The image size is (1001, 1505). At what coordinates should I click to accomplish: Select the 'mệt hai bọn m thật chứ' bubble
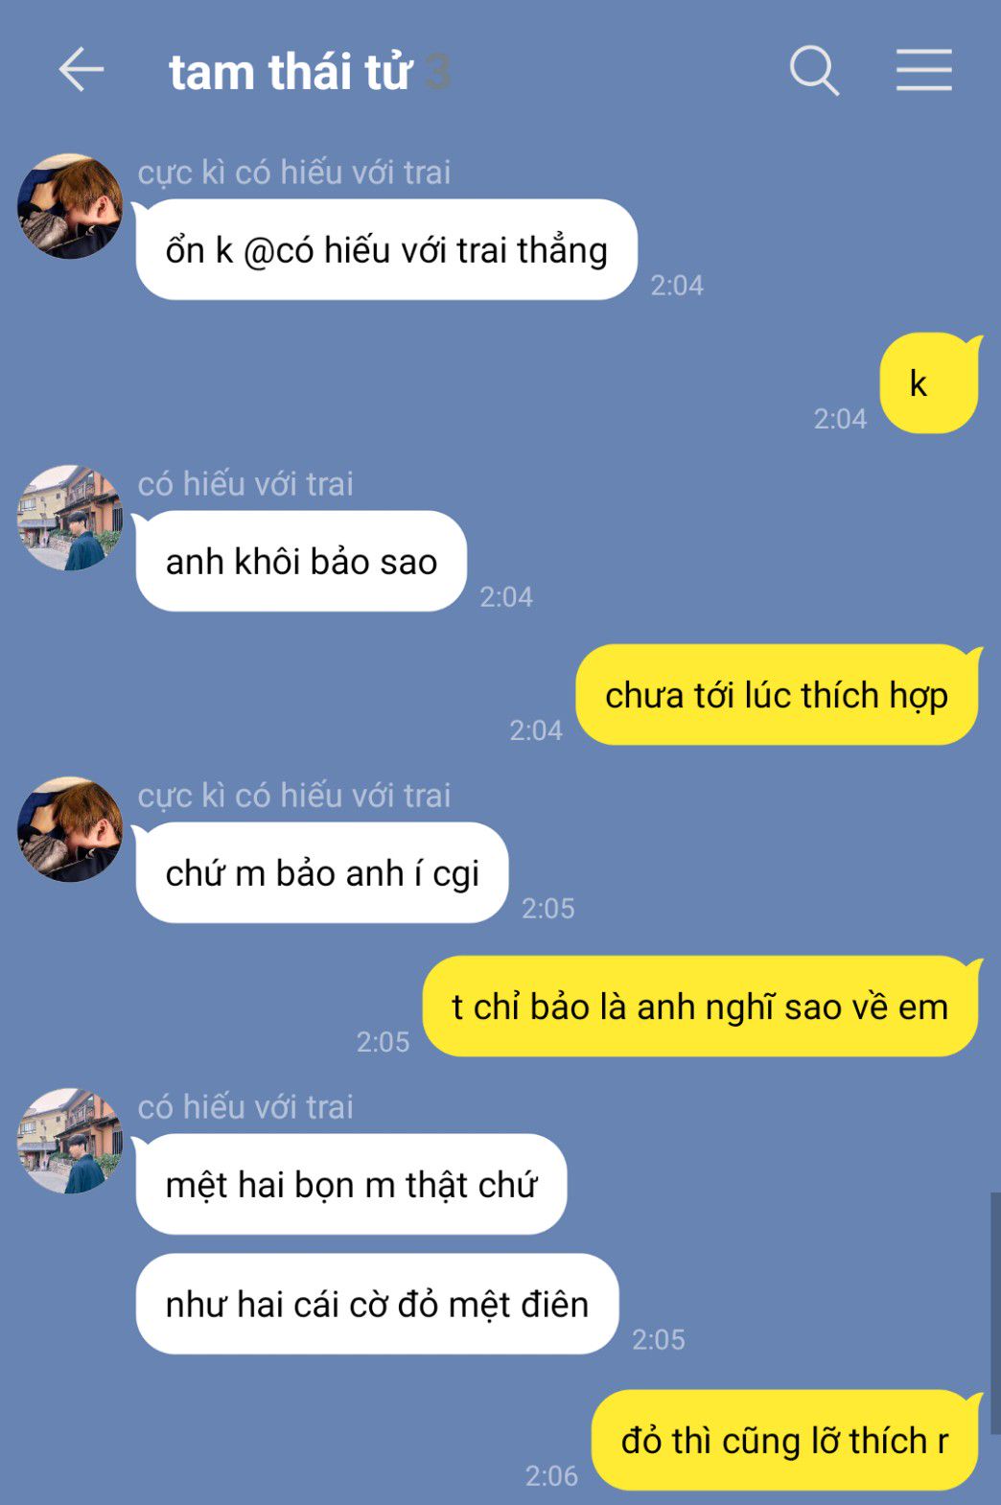(x=351, y=1184)
